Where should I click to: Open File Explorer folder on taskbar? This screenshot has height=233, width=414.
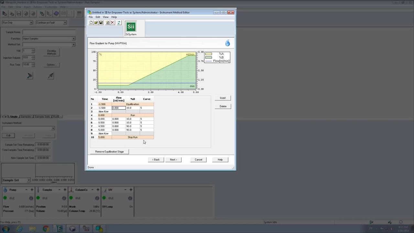[x=32, y=229]
